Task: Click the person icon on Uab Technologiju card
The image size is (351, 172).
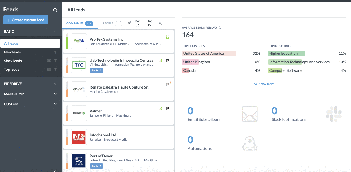Action: pyautogui.click(x=161, y=61)
